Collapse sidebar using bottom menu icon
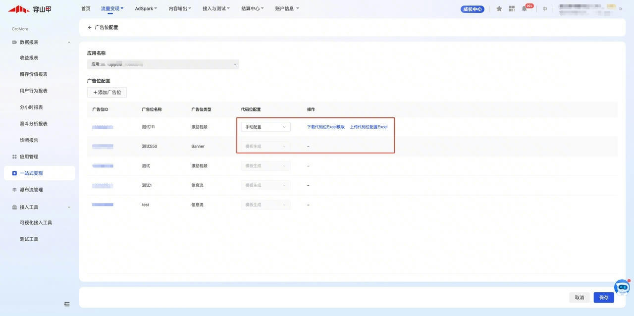Viewport: 634px width, 316px height. pyautogui.click(x=67, y=304)
